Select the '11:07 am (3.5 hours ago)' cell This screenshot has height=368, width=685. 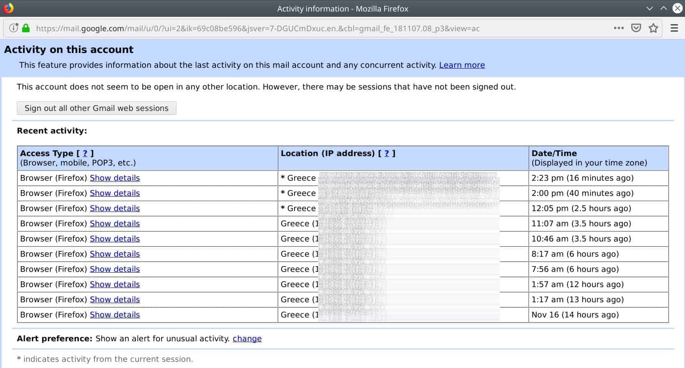pyautogui.click(x=598, y=224)
